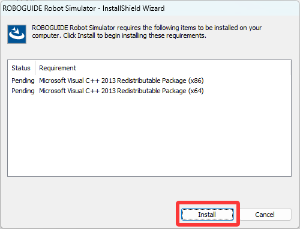The height and width of the screenshot is (229, 300).
Task: Click the divider between Status and Requirement
Action: click(x=35, y=68)
